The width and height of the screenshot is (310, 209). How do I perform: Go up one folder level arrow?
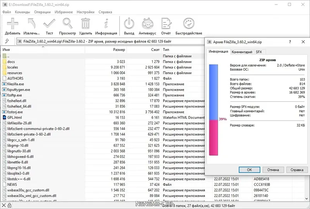point(7,41)
